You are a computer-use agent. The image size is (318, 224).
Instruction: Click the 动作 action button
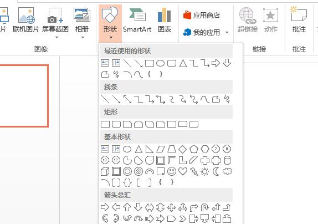coord(270,21)
